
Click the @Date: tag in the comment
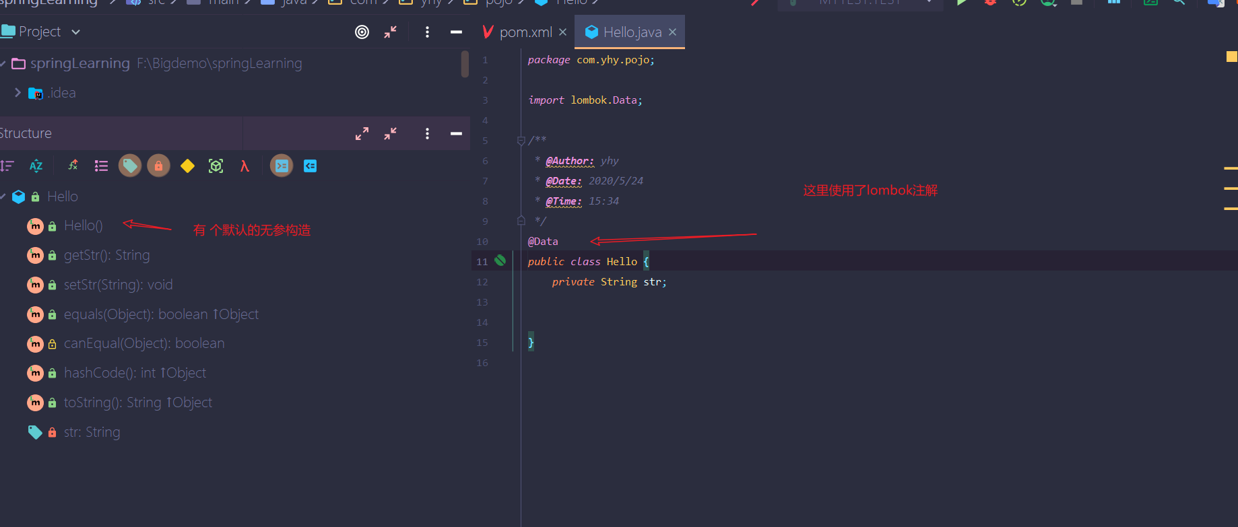click(x=564, y=181)
